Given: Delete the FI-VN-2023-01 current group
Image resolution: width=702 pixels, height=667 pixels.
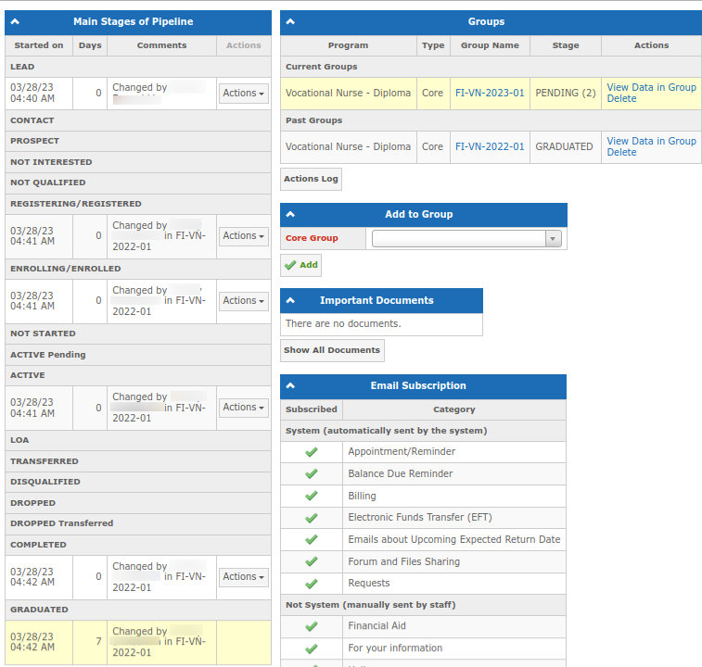Looking at the screenshot, I should pyautogui.click(x=621, y=99).
